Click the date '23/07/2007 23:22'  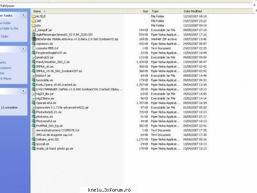[x=195, y=21]
